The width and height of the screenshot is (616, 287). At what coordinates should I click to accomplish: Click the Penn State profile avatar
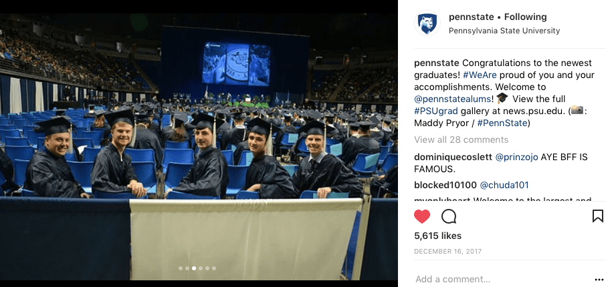coord(426,23)
